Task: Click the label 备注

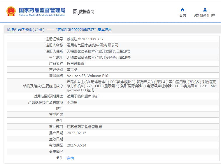Action: (59, 121)
